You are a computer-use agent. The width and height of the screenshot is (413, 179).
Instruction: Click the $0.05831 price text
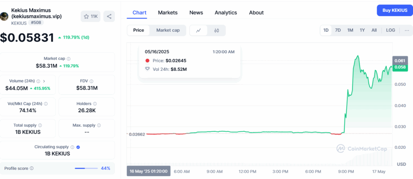click(27, 37)
